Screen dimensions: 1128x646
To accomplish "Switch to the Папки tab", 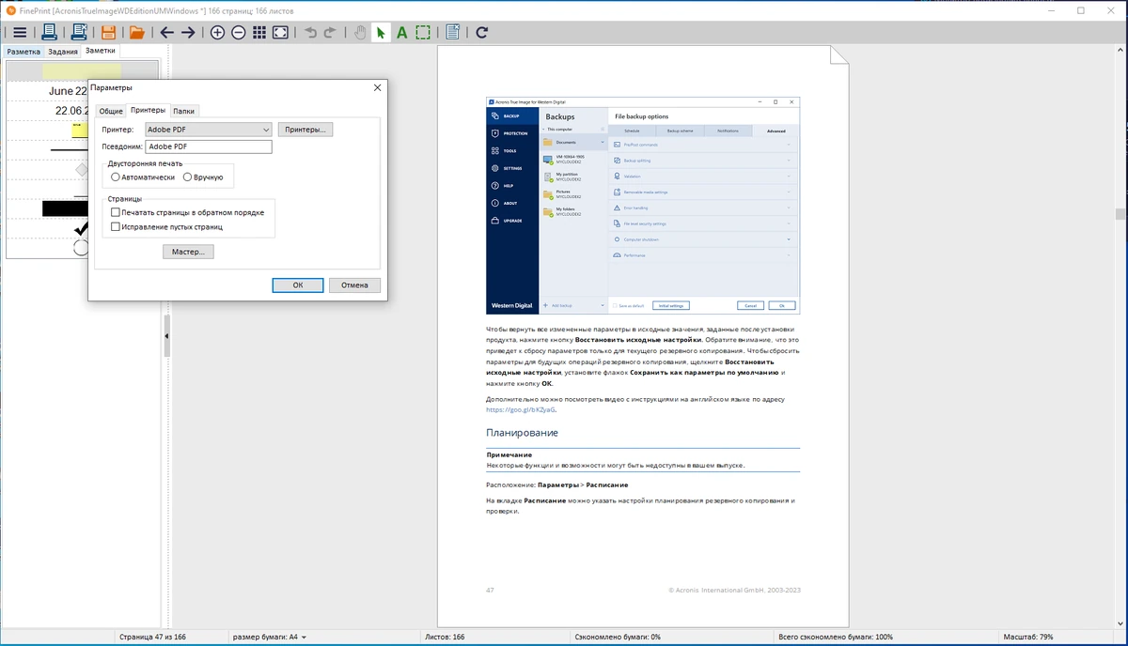I will click(183, 111).
